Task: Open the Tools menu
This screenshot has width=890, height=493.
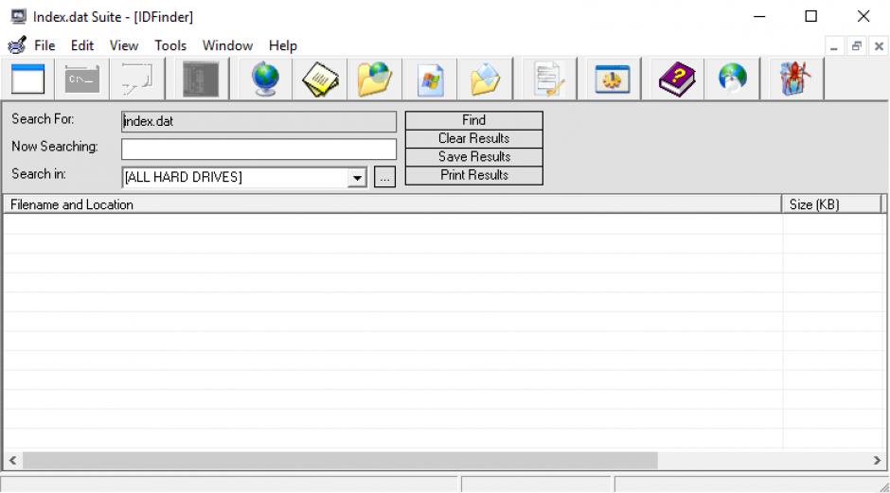Action: pyautogui.click(x=170, y=45)
